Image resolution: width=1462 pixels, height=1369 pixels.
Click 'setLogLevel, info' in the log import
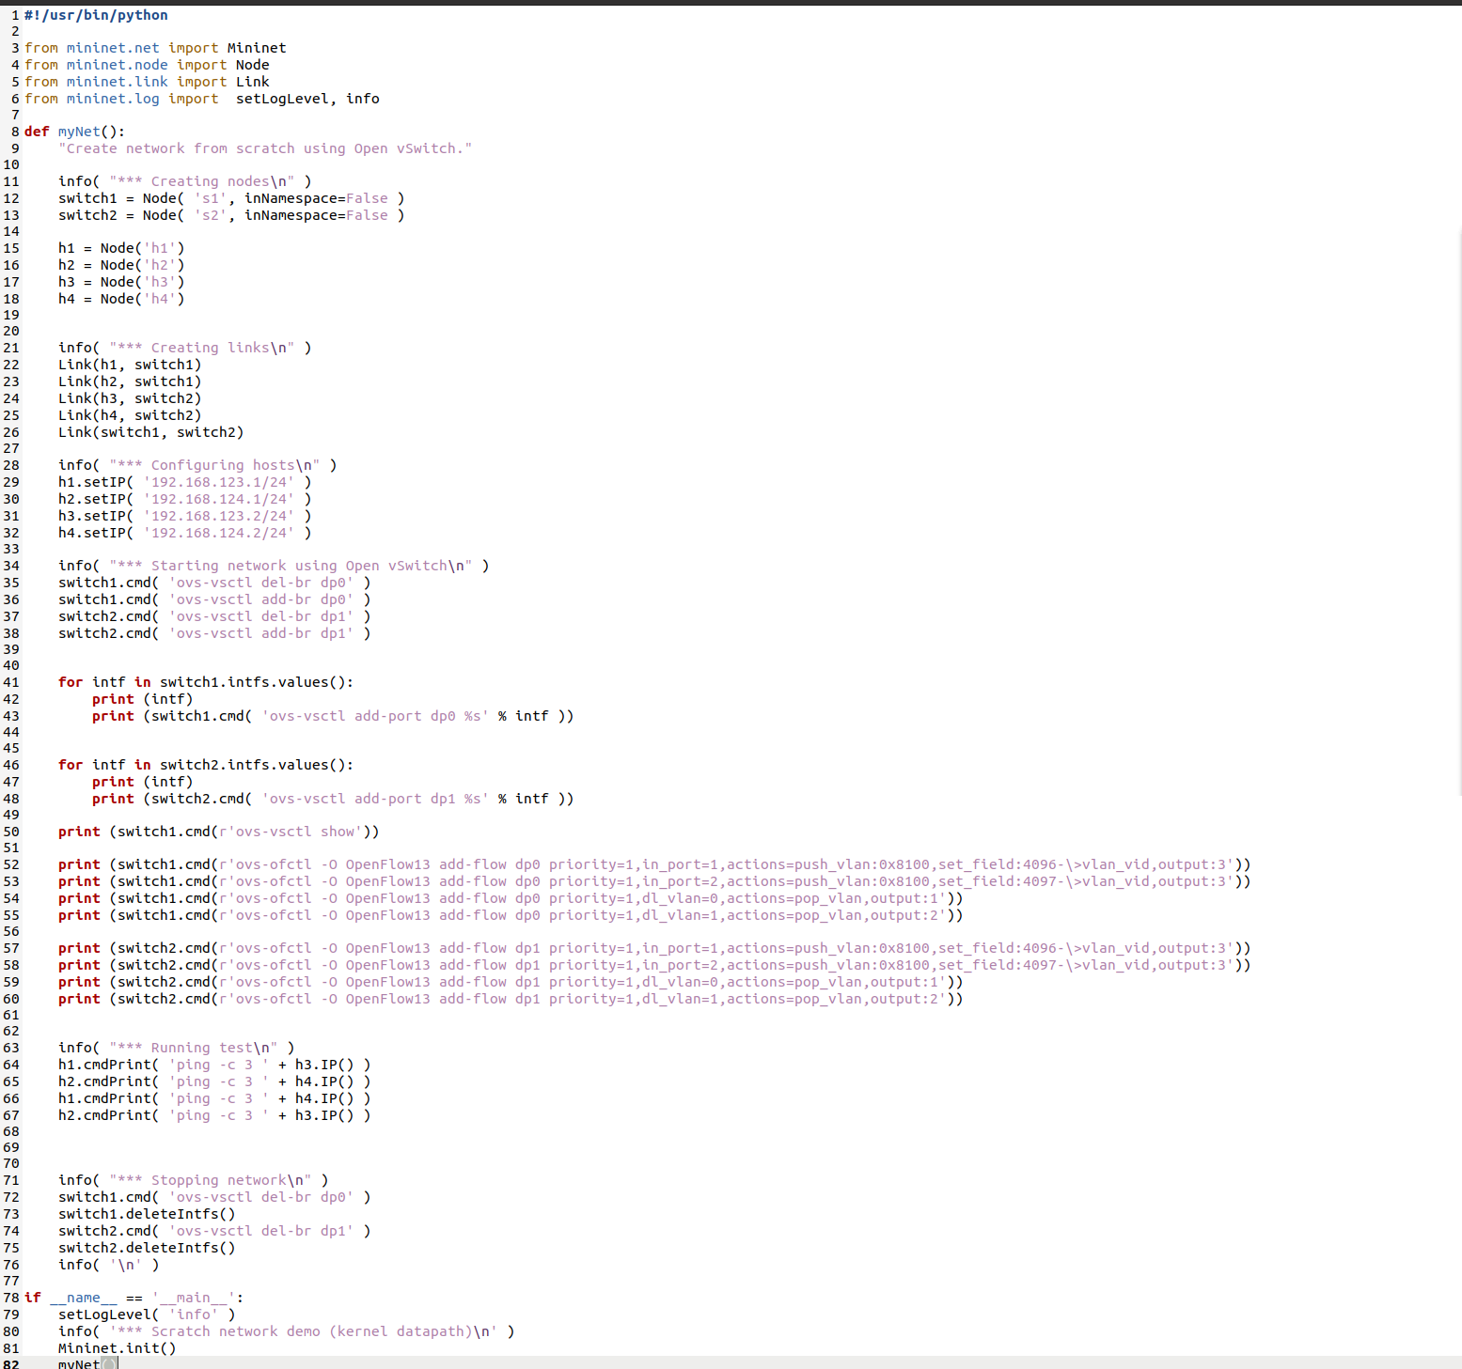coord(307,99)
